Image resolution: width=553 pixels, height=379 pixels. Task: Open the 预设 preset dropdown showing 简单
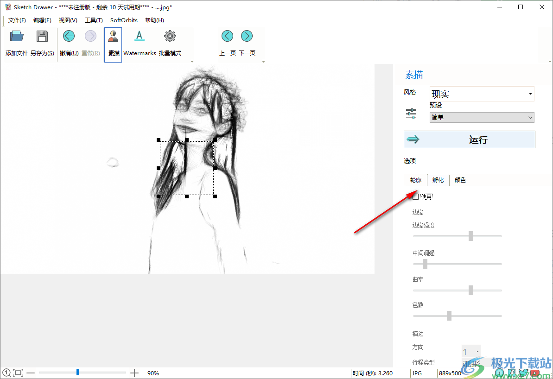tap(482, 117)
